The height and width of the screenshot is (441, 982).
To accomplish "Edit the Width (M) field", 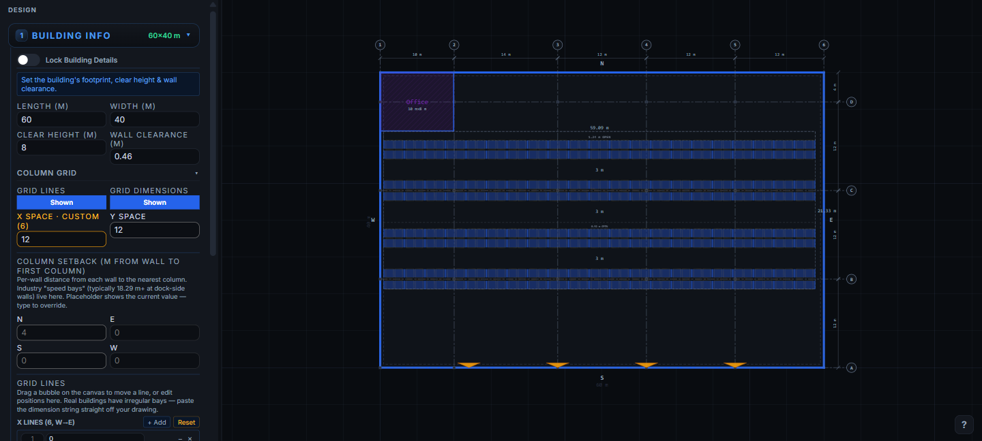I will coord(155,120).
